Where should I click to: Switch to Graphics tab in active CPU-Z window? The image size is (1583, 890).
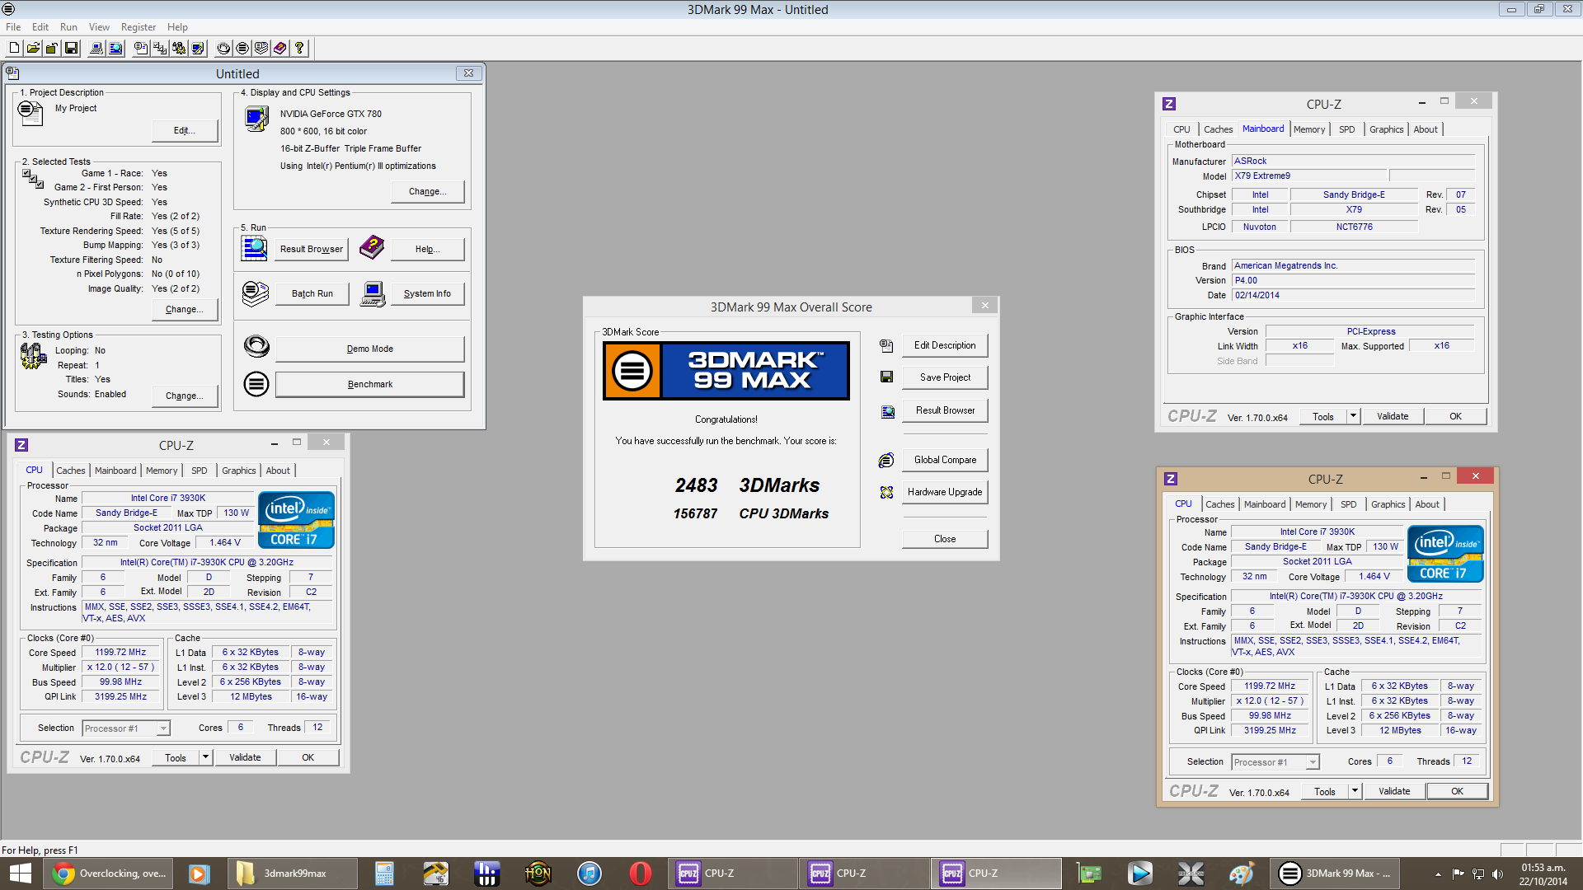coord(1388,504)
